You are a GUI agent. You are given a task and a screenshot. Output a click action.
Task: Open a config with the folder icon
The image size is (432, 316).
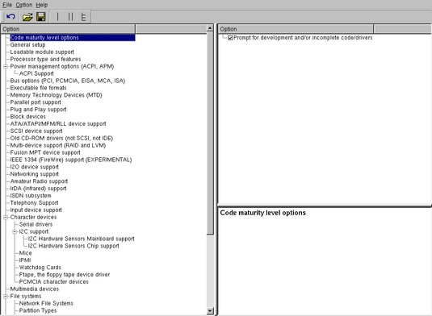27,17
